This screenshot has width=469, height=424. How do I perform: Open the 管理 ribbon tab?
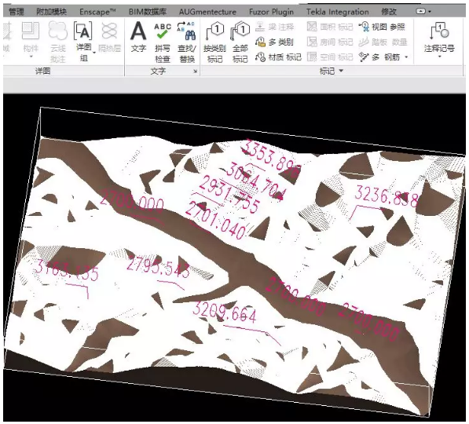point(16,12)
